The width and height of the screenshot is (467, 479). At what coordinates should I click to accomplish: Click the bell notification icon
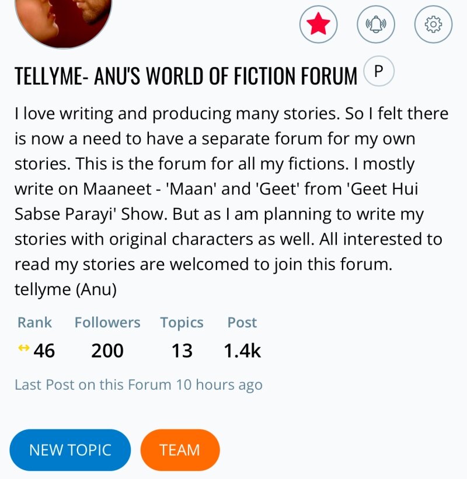point(375,24)
